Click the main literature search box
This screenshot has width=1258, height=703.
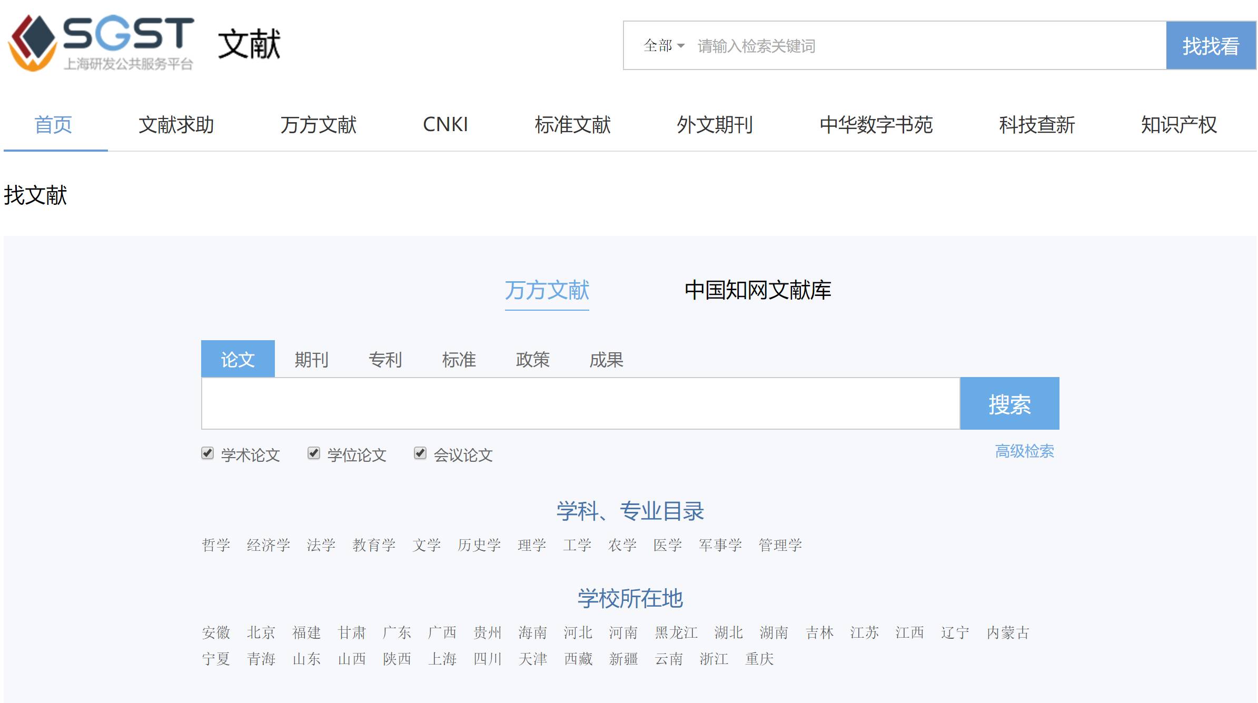(580, 403)
